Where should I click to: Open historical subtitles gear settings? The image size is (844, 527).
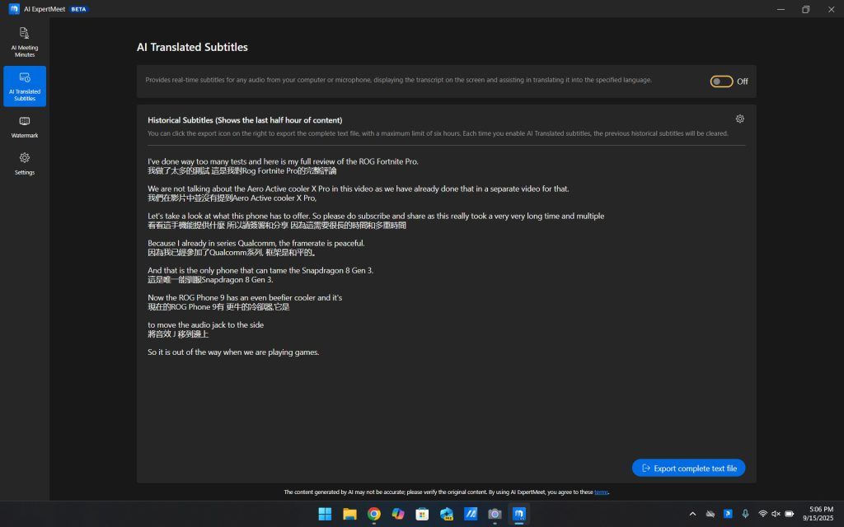[x=740, y=119]
